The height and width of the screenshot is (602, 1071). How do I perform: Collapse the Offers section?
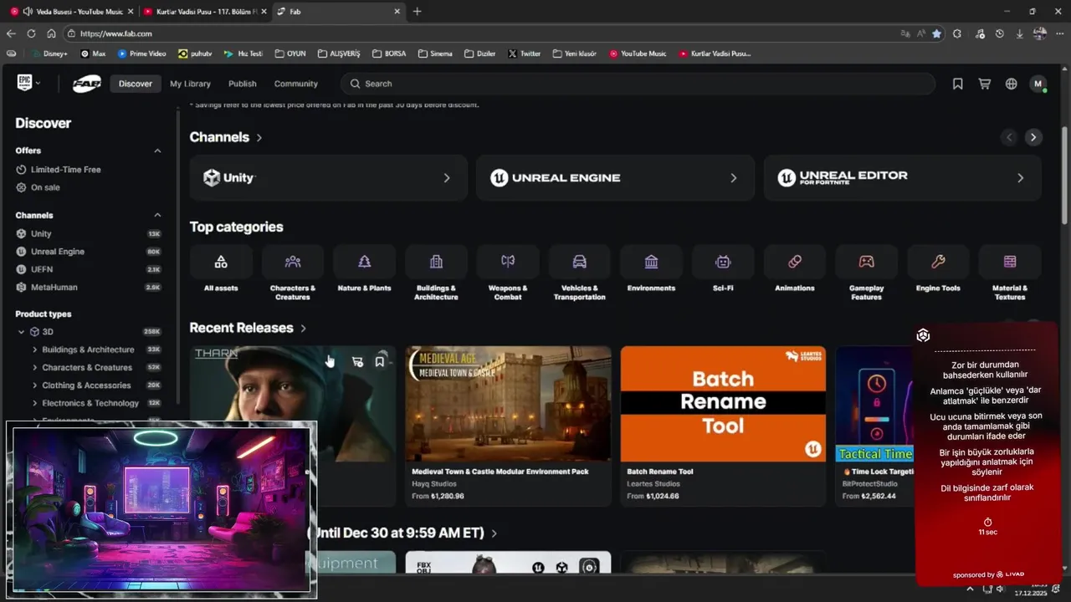click(157, 150)
